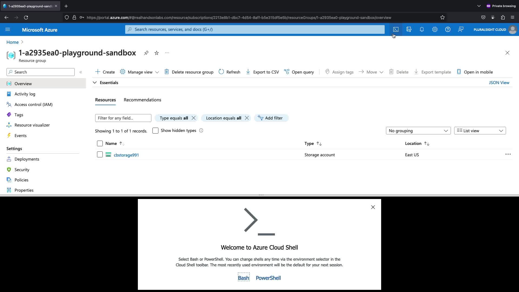Image resolution: width=519 pixels, height=292 pixels.
Task: Open the Directories and subscriptions filter icon
Action: (x=409, y=29)
